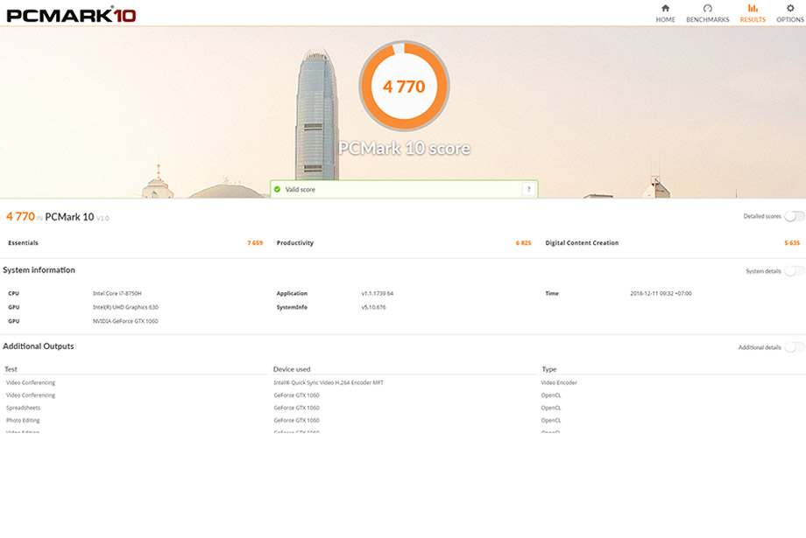Click the Essentials label
This screenshot has width=806, height=538.
23,243
